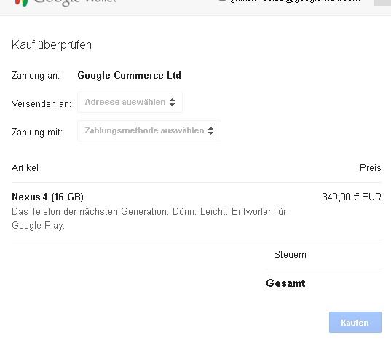
Task: Click the Versenden an label
Action: 42,103
